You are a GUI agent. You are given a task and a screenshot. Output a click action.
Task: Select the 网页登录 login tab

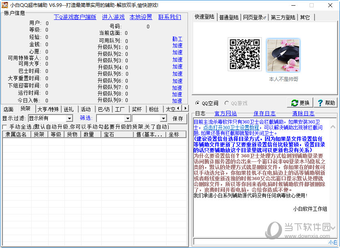point(254,17)
